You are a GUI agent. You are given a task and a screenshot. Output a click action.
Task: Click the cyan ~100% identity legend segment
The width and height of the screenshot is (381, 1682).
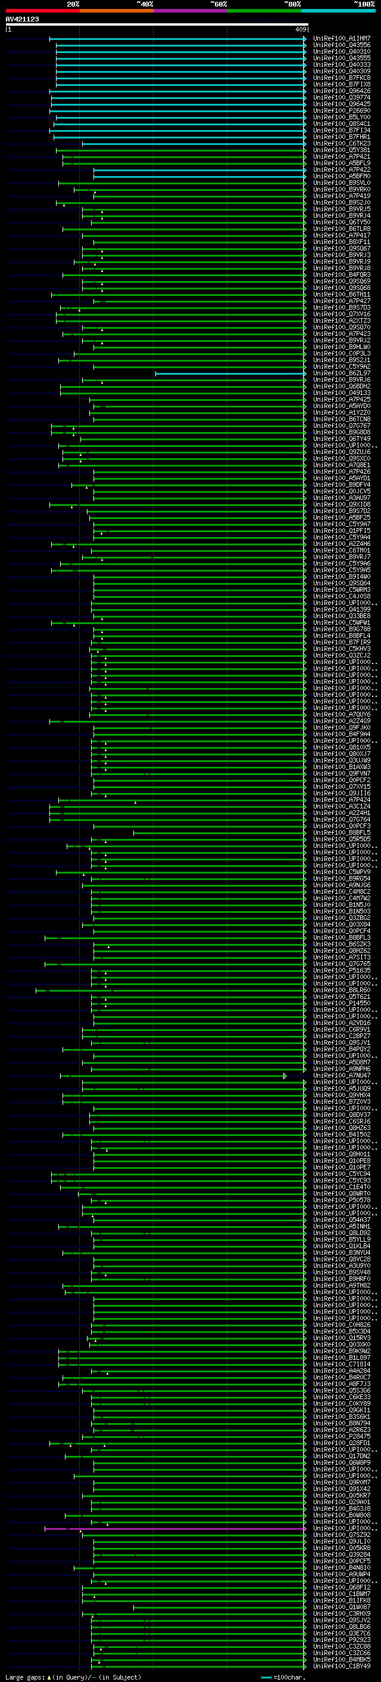point(338,11)
